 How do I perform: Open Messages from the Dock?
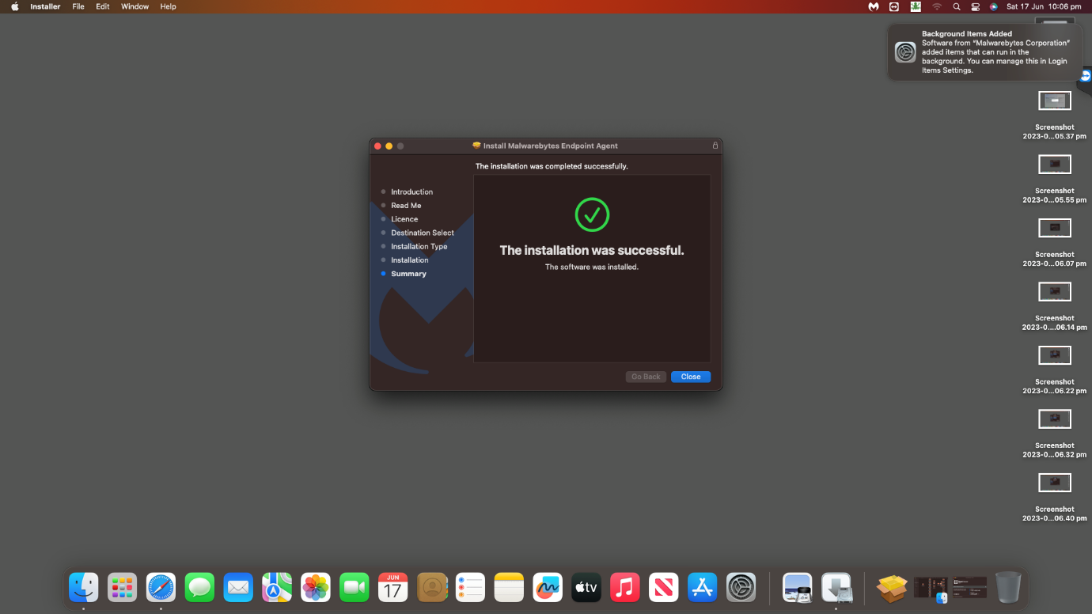pos(199,587)
